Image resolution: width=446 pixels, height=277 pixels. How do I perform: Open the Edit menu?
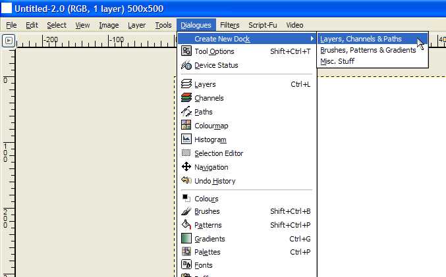tap(32, 25)
